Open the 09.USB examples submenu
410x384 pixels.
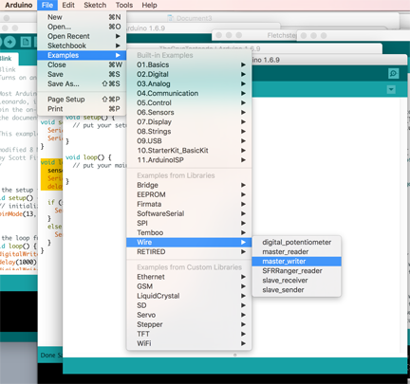[189, 140]
